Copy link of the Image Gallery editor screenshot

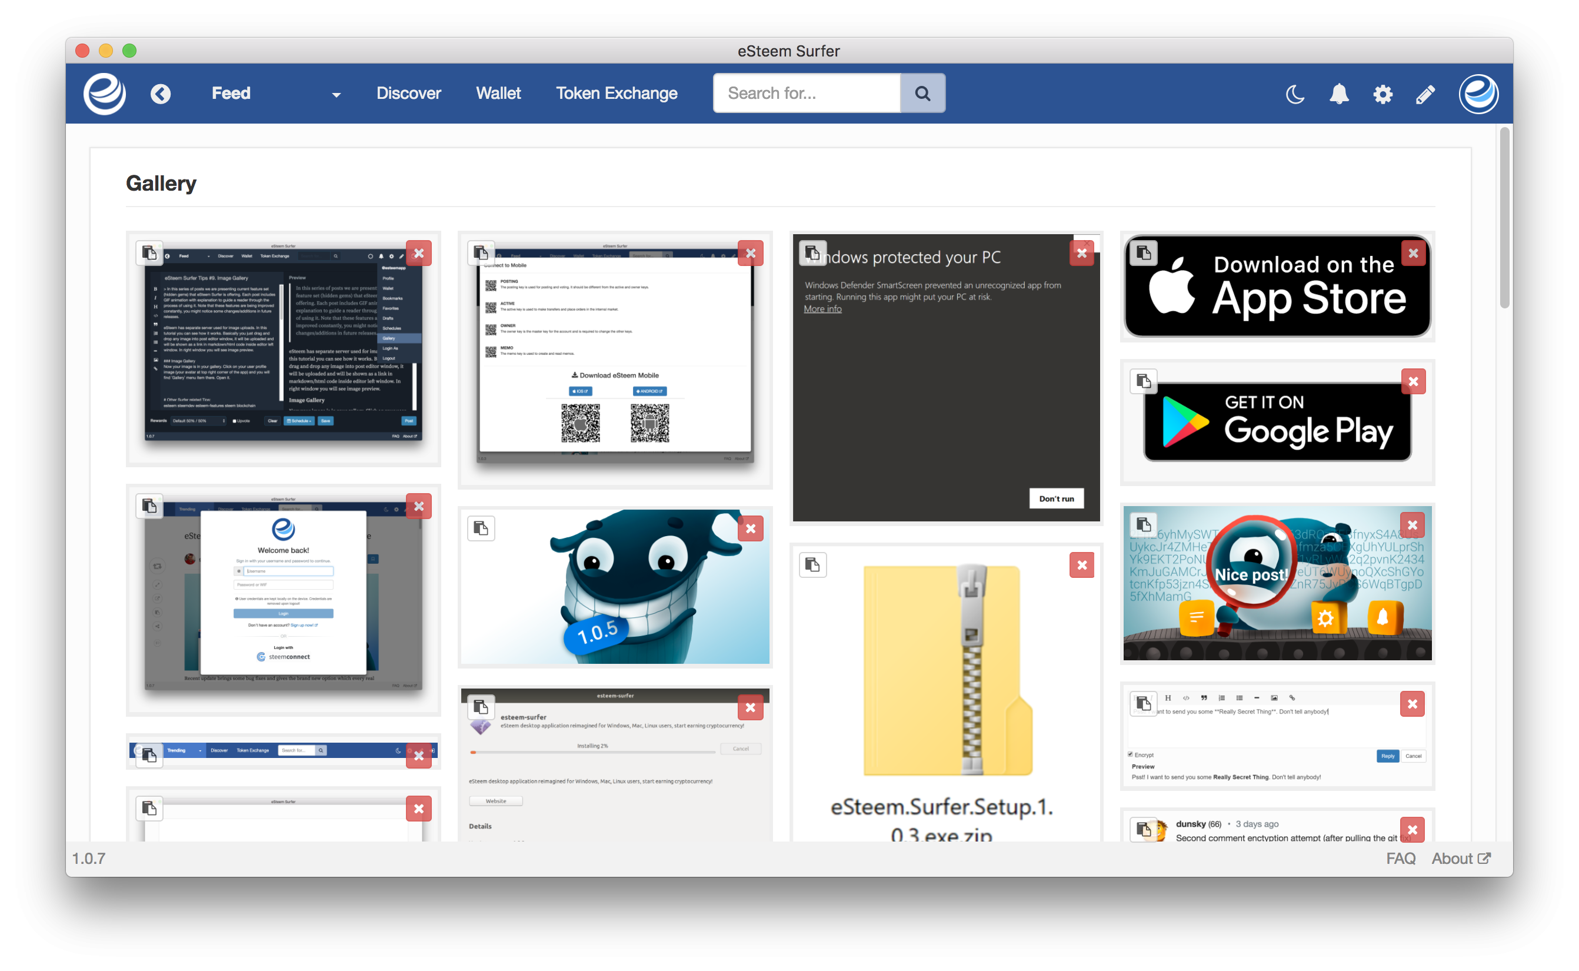pos(149,253)
